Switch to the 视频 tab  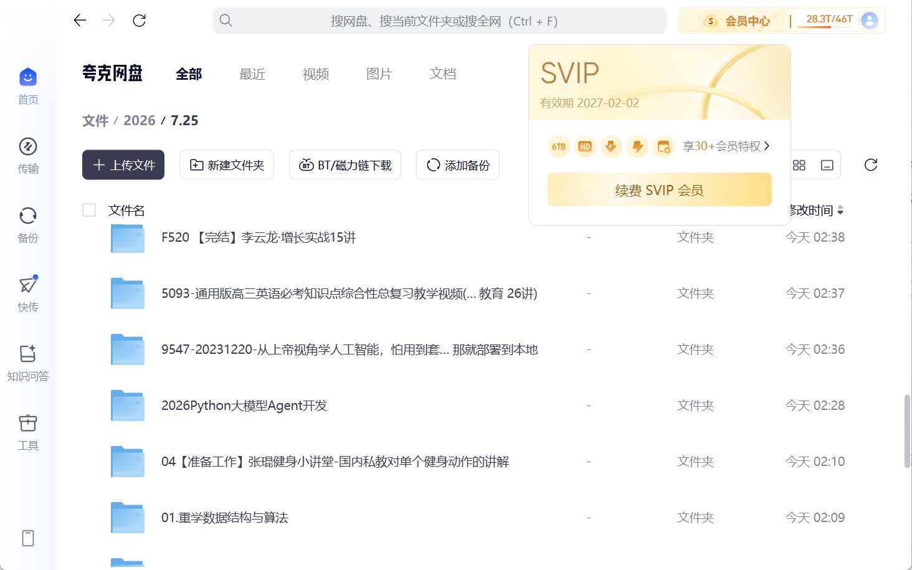tap(316, 74)
